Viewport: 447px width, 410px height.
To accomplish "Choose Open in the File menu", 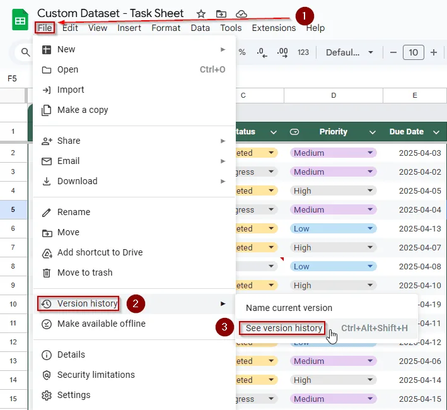I will (x=134, y=69).
